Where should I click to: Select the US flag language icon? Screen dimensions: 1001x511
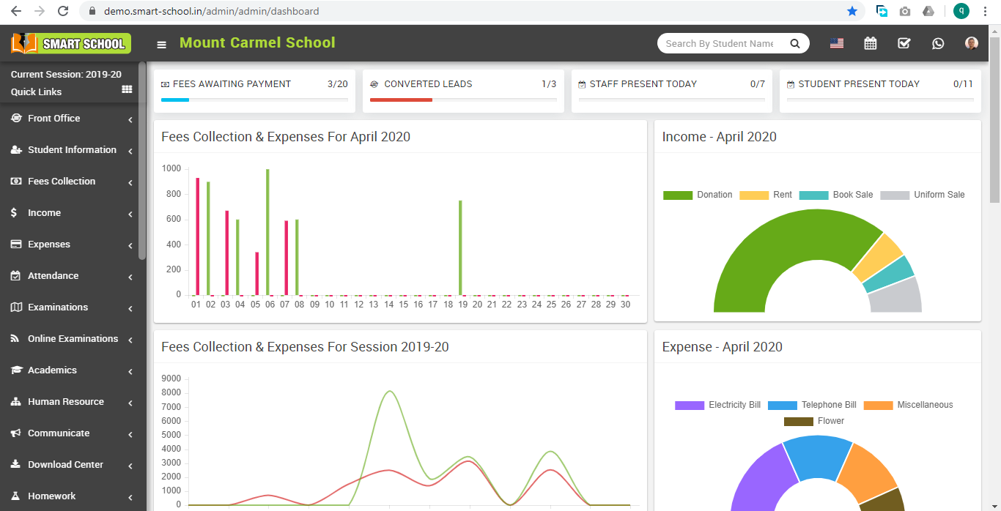pos(836,43)
